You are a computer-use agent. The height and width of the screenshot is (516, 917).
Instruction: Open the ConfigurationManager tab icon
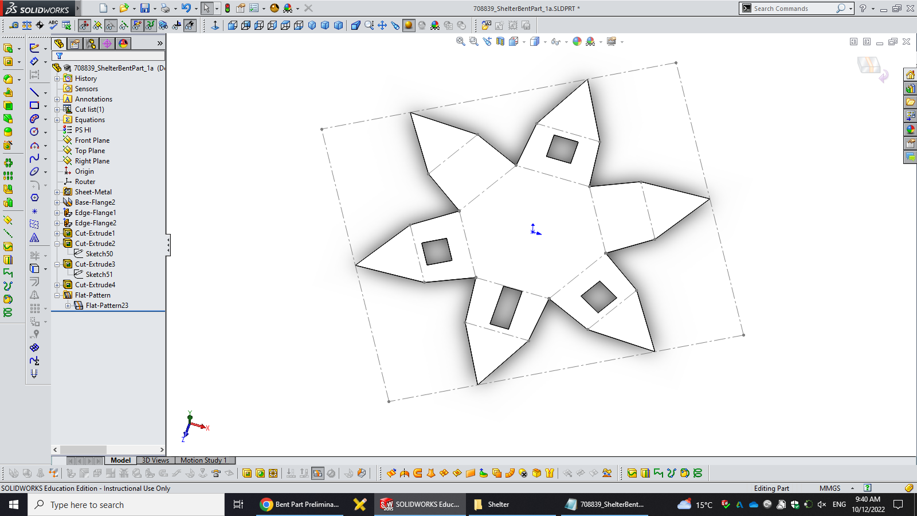point(91,44)
